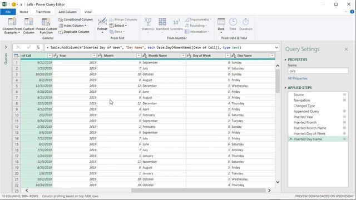Cancel the formula bar edit
Image resolution: width=356 pixels, height=200 pixels.
pos(18,47)
